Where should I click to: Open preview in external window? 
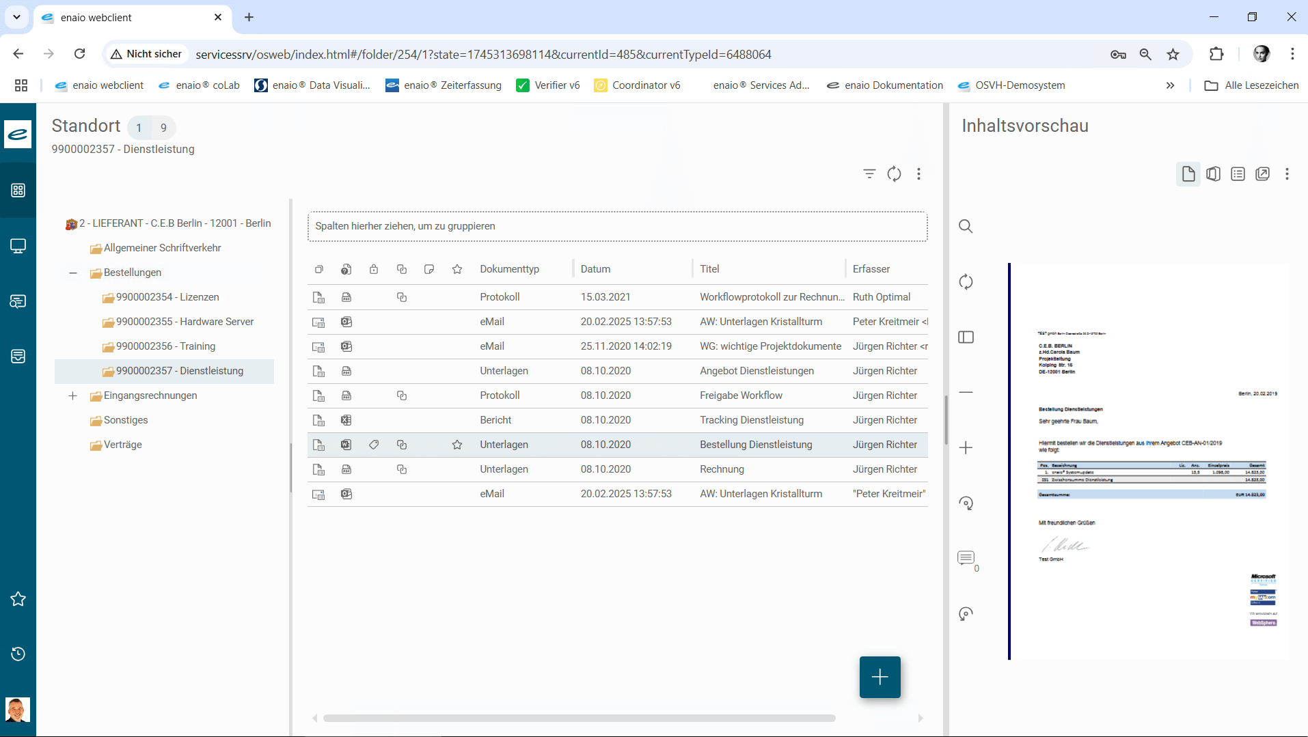tap(1262, 174)
